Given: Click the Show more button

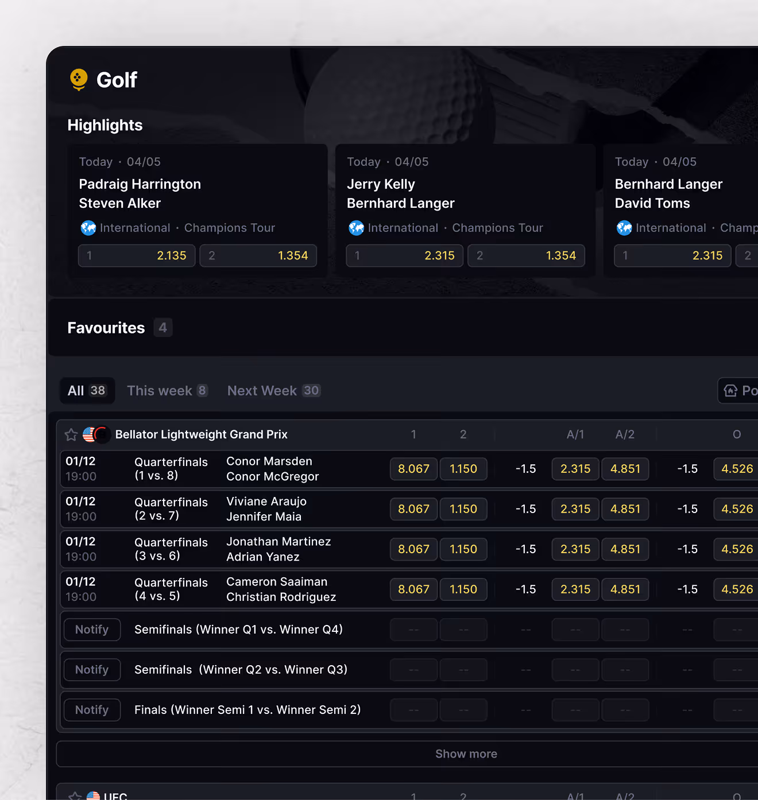Looking at the screenshot, I should pyautogui.click(x=407, y=754).
